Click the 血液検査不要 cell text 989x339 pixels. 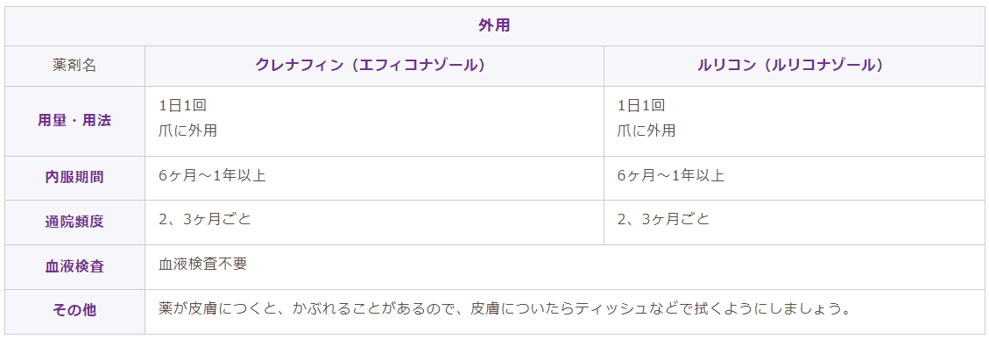pyautogui.click(x=203, y=264)
